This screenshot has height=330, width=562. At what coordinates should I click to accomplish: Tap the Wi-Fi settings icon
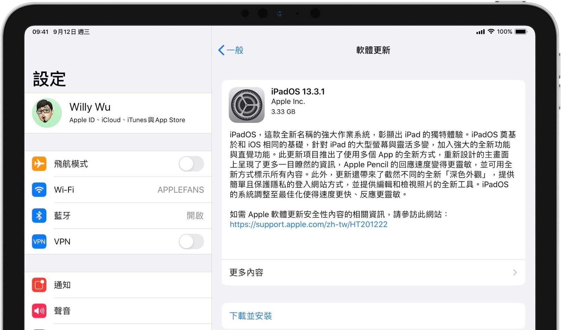click(x=39, y=190)
